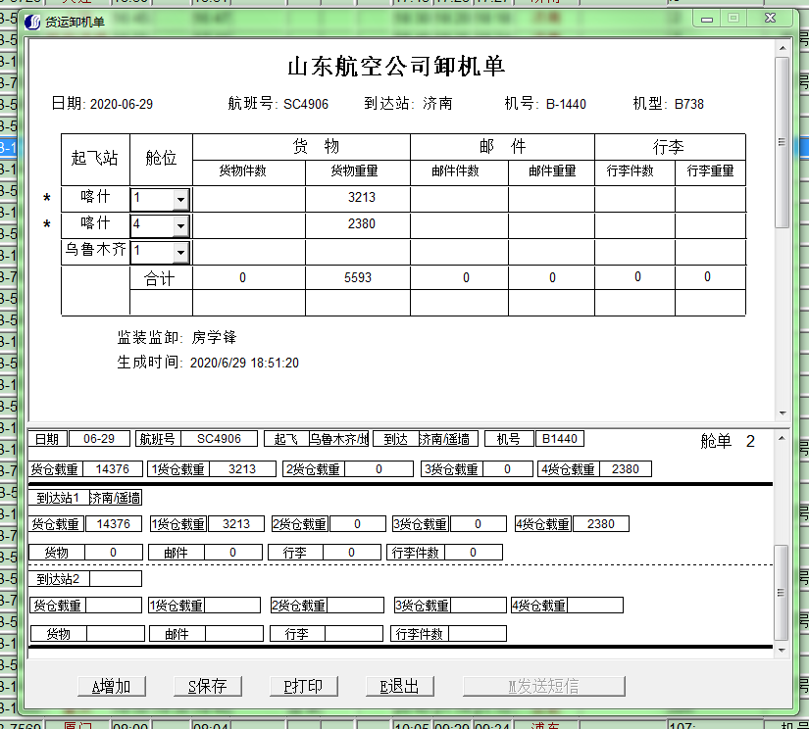Image resolution: width=809 pixels, height=729 pixels.
Task: Click the 日期 field showing 06-29
Action: [99, 439]
